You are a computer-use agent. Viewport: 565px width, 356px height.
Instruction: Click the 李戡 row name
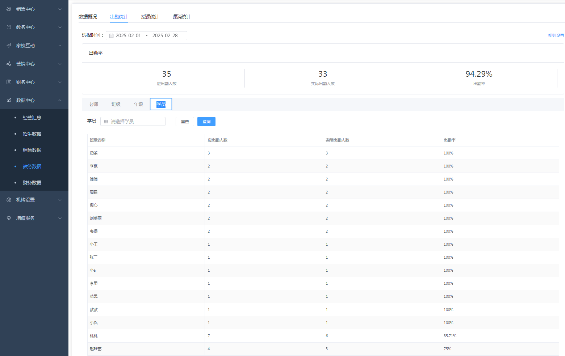tap(94, 166)
